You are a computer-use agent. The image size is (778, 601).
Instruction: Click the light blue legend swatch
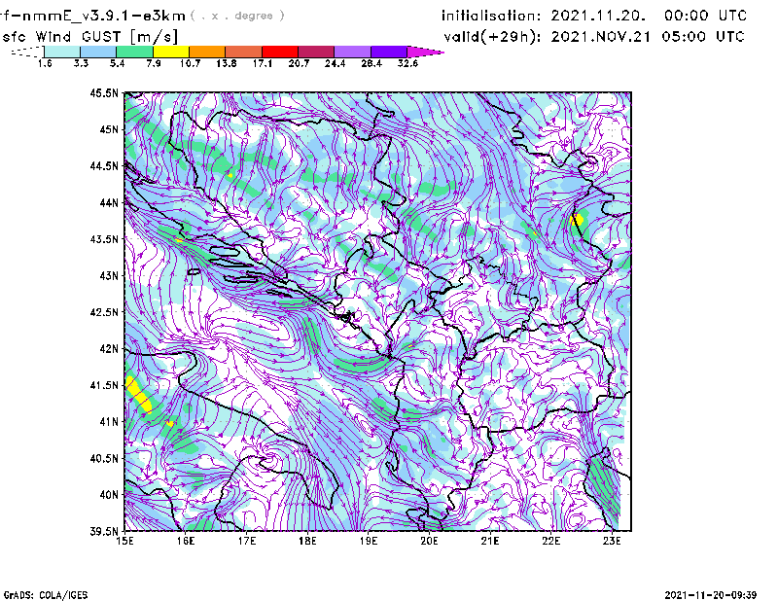pyautogui.click(x=98, y=52)
